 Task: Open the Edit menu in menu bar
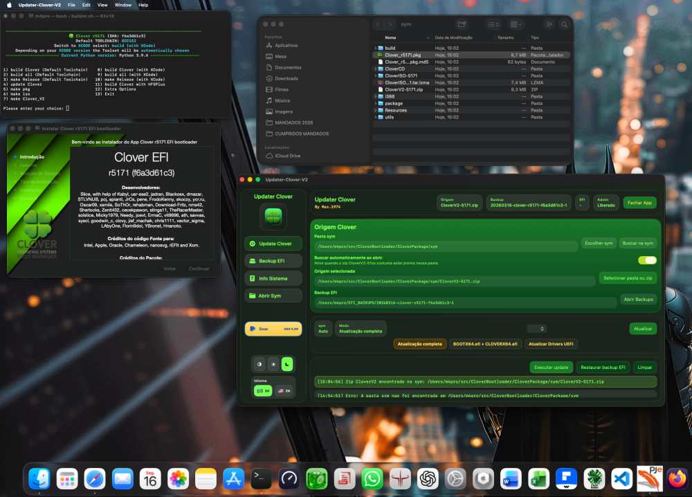tap(86, 5)
